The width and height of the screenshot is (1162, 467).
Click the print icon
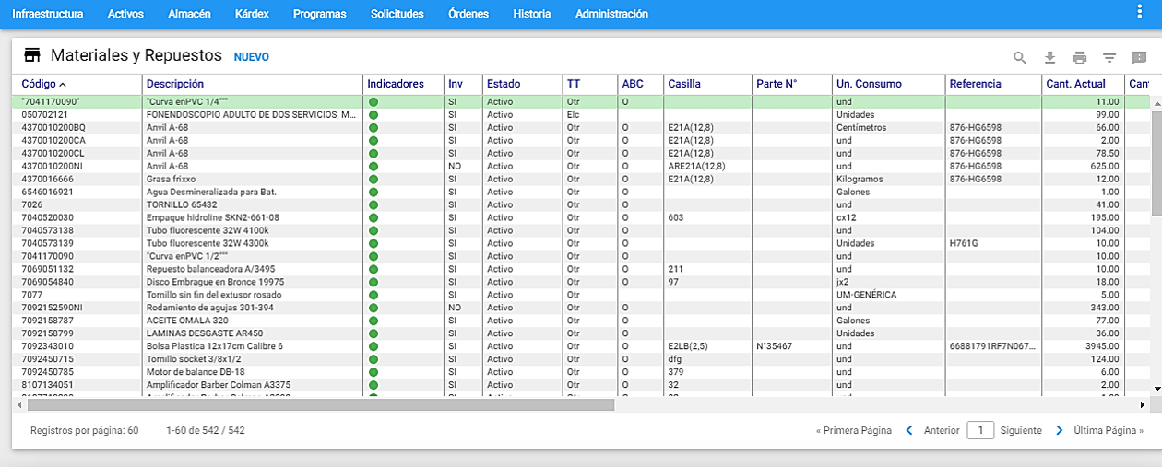[x=1080, y=58]
